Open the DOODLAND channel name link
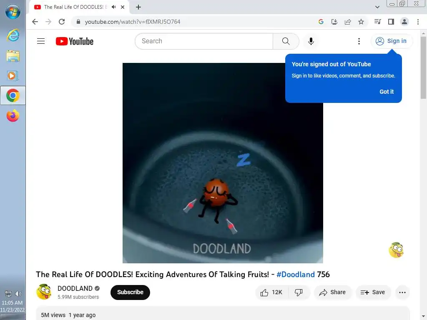The width and height of the screenshot is (427, 320). click(75, 288)
